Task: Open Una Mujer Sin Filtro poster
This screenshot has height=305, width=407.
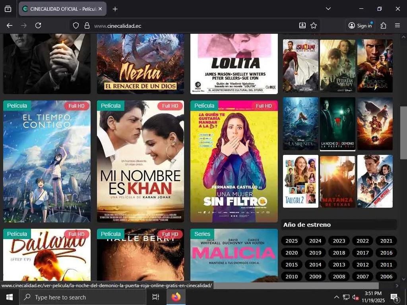Action: click(x=234, y=161)
